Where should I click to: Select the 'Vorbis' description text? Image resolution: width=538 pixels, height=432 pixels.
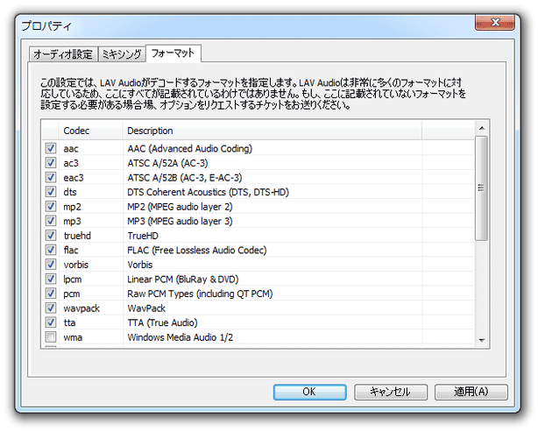pos(140,265)
